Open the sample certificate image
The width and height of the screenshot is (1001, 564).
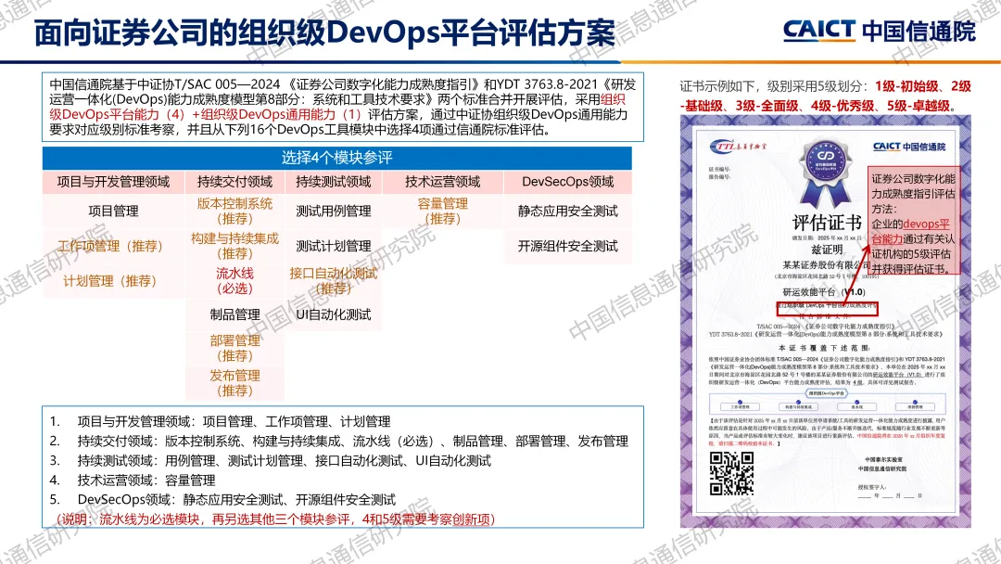(826, 321)
